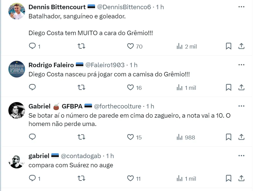Click Rodrigo Faleiro's Grêmio FBPA avatar

click(17, 69)
